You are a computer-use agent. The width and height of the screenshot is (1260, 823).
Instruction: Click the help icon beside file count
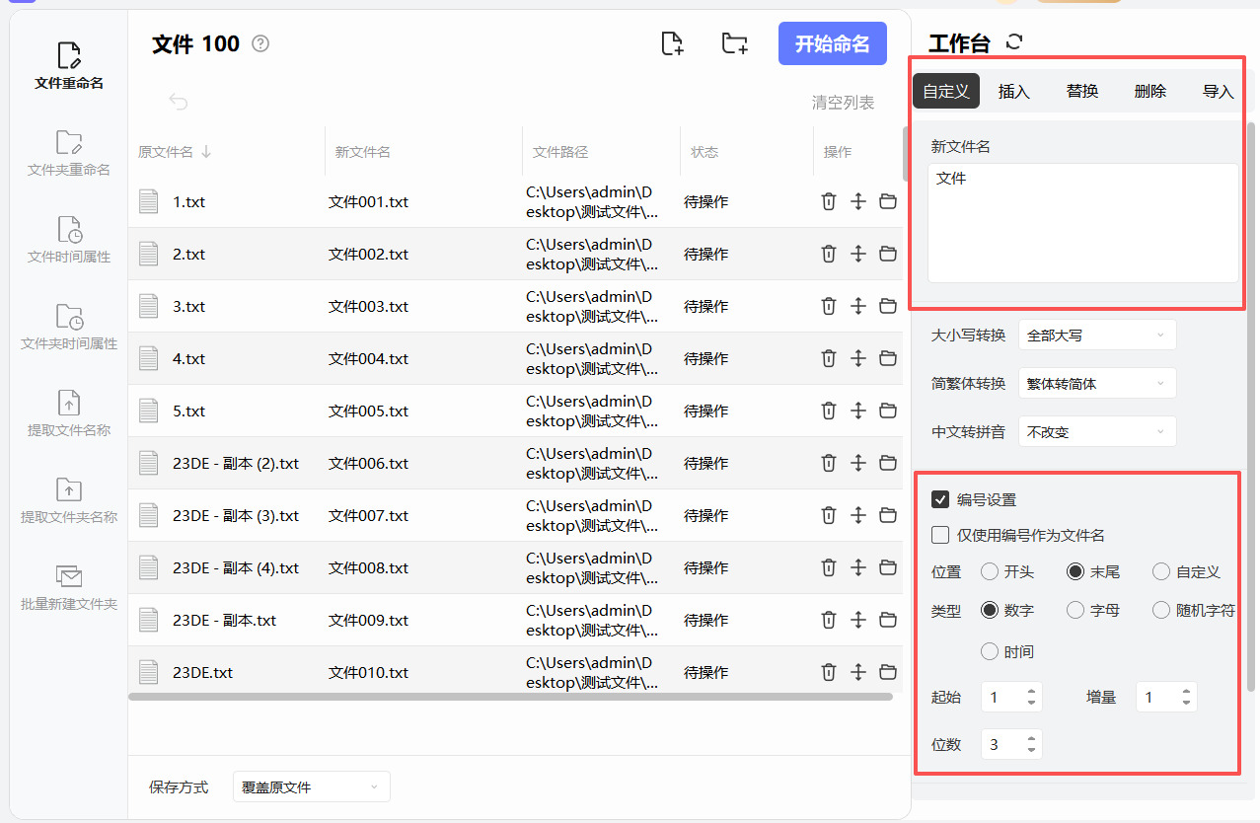[x=260, y=43]
